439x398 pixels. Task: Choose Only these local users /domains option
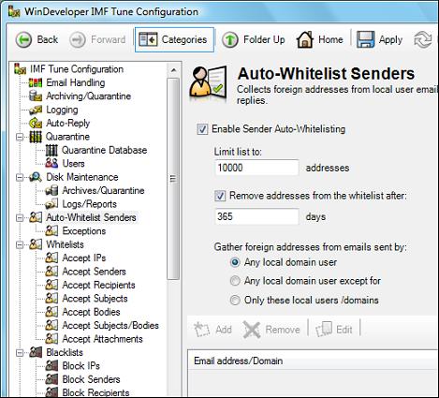235,301
